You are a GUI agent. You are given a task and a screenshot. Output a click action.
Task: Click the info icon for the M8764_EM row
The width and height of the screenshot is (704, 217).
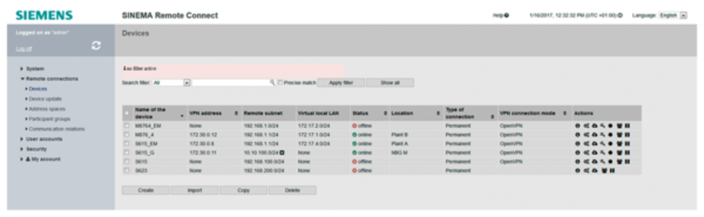[x=577, y=126]
